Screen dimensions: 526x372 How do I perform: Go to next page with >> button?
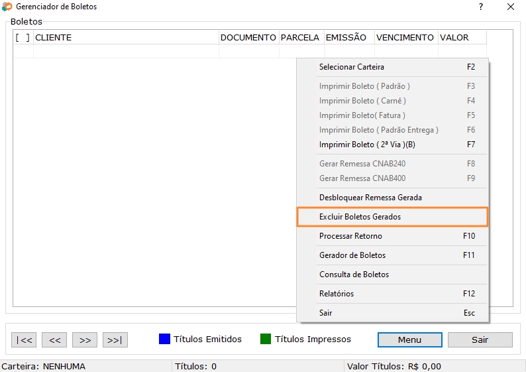tap(85, 340)
